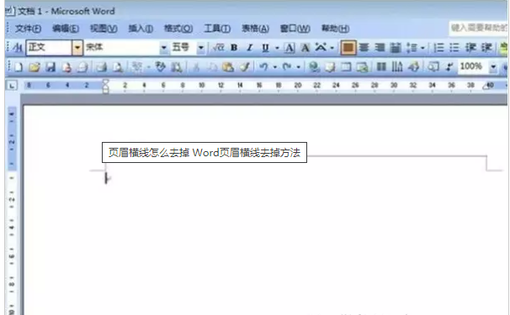Click the New blank document icon

click(19, 67)
